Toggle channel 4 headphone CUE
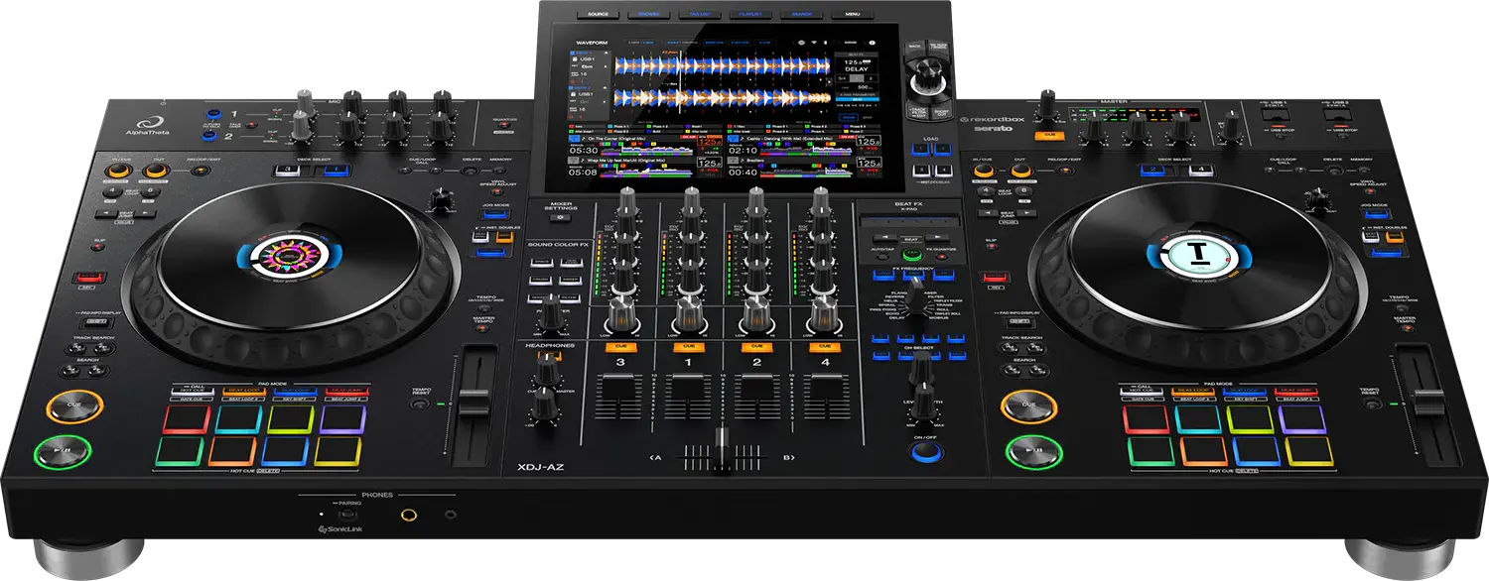Viewport: 1489px width, 581px height. [823, 346]
